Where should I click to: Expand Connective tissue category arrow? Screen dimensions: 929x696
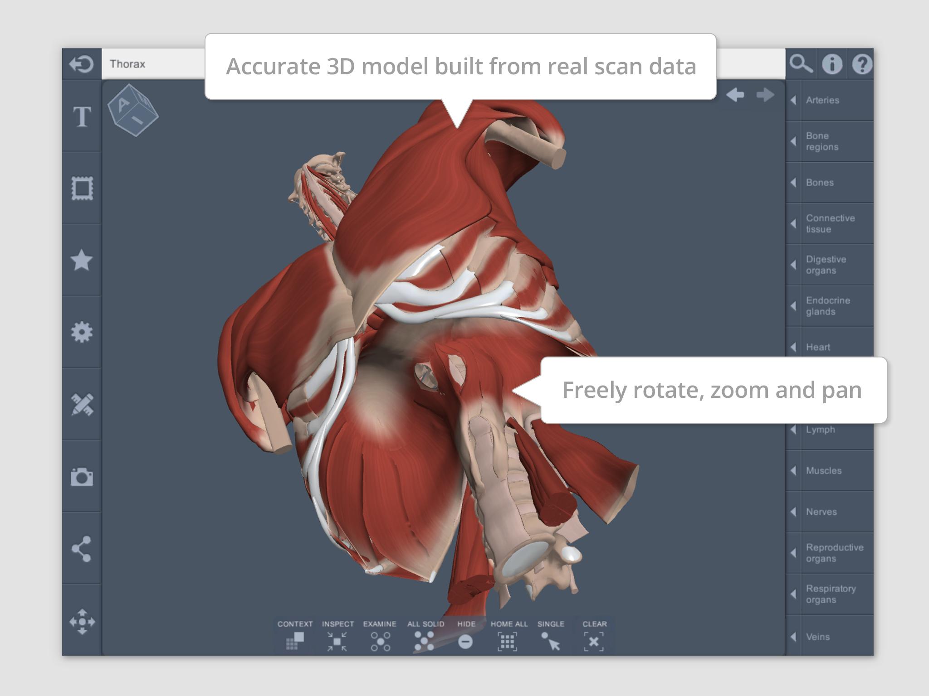click(793, 224)
